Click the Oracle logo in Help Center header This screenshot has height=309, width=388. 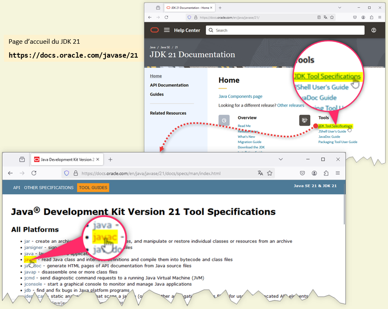(155, 30)
